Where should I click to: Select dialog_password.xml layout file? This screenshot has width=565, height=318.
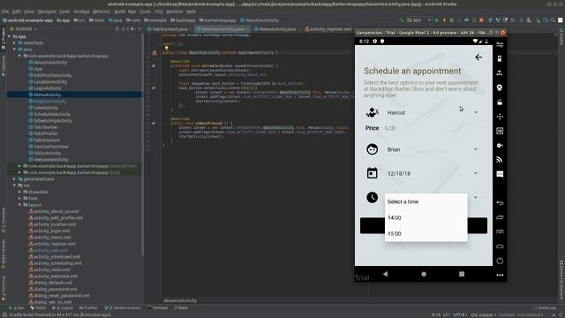pos(55,289)
